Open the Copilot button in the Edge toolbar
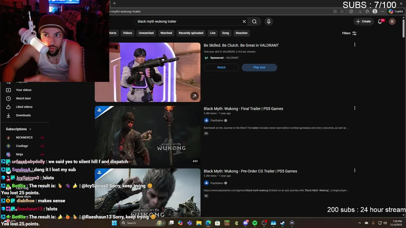Screen dimensions: 406x228 [396, 11]
